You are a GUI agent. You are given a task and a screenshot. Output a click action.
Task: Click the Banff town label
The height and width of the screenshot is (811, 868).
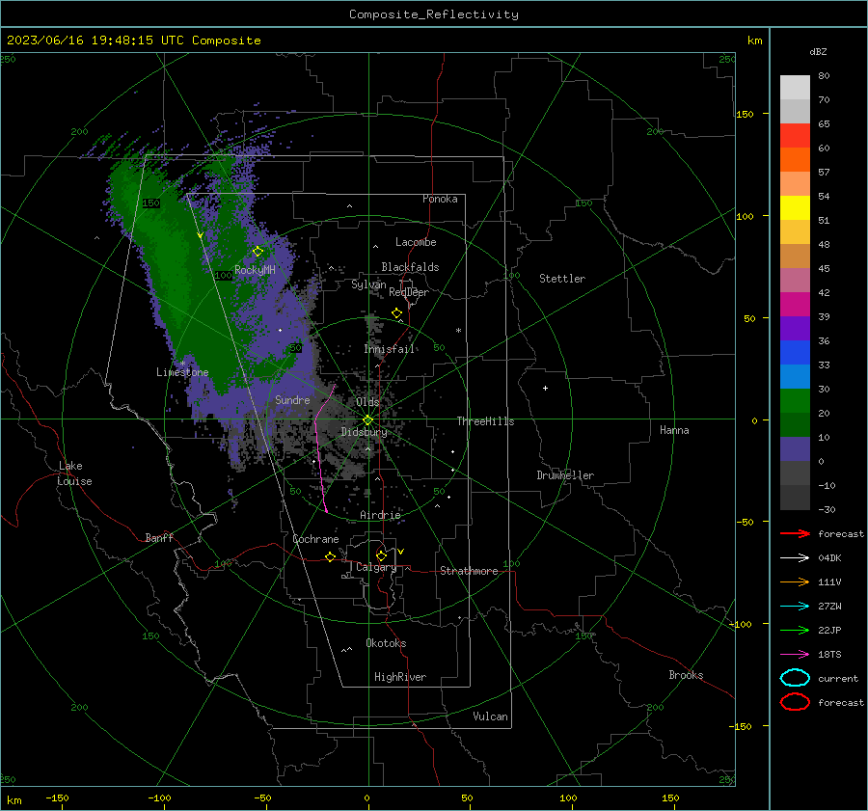point(159,537)
